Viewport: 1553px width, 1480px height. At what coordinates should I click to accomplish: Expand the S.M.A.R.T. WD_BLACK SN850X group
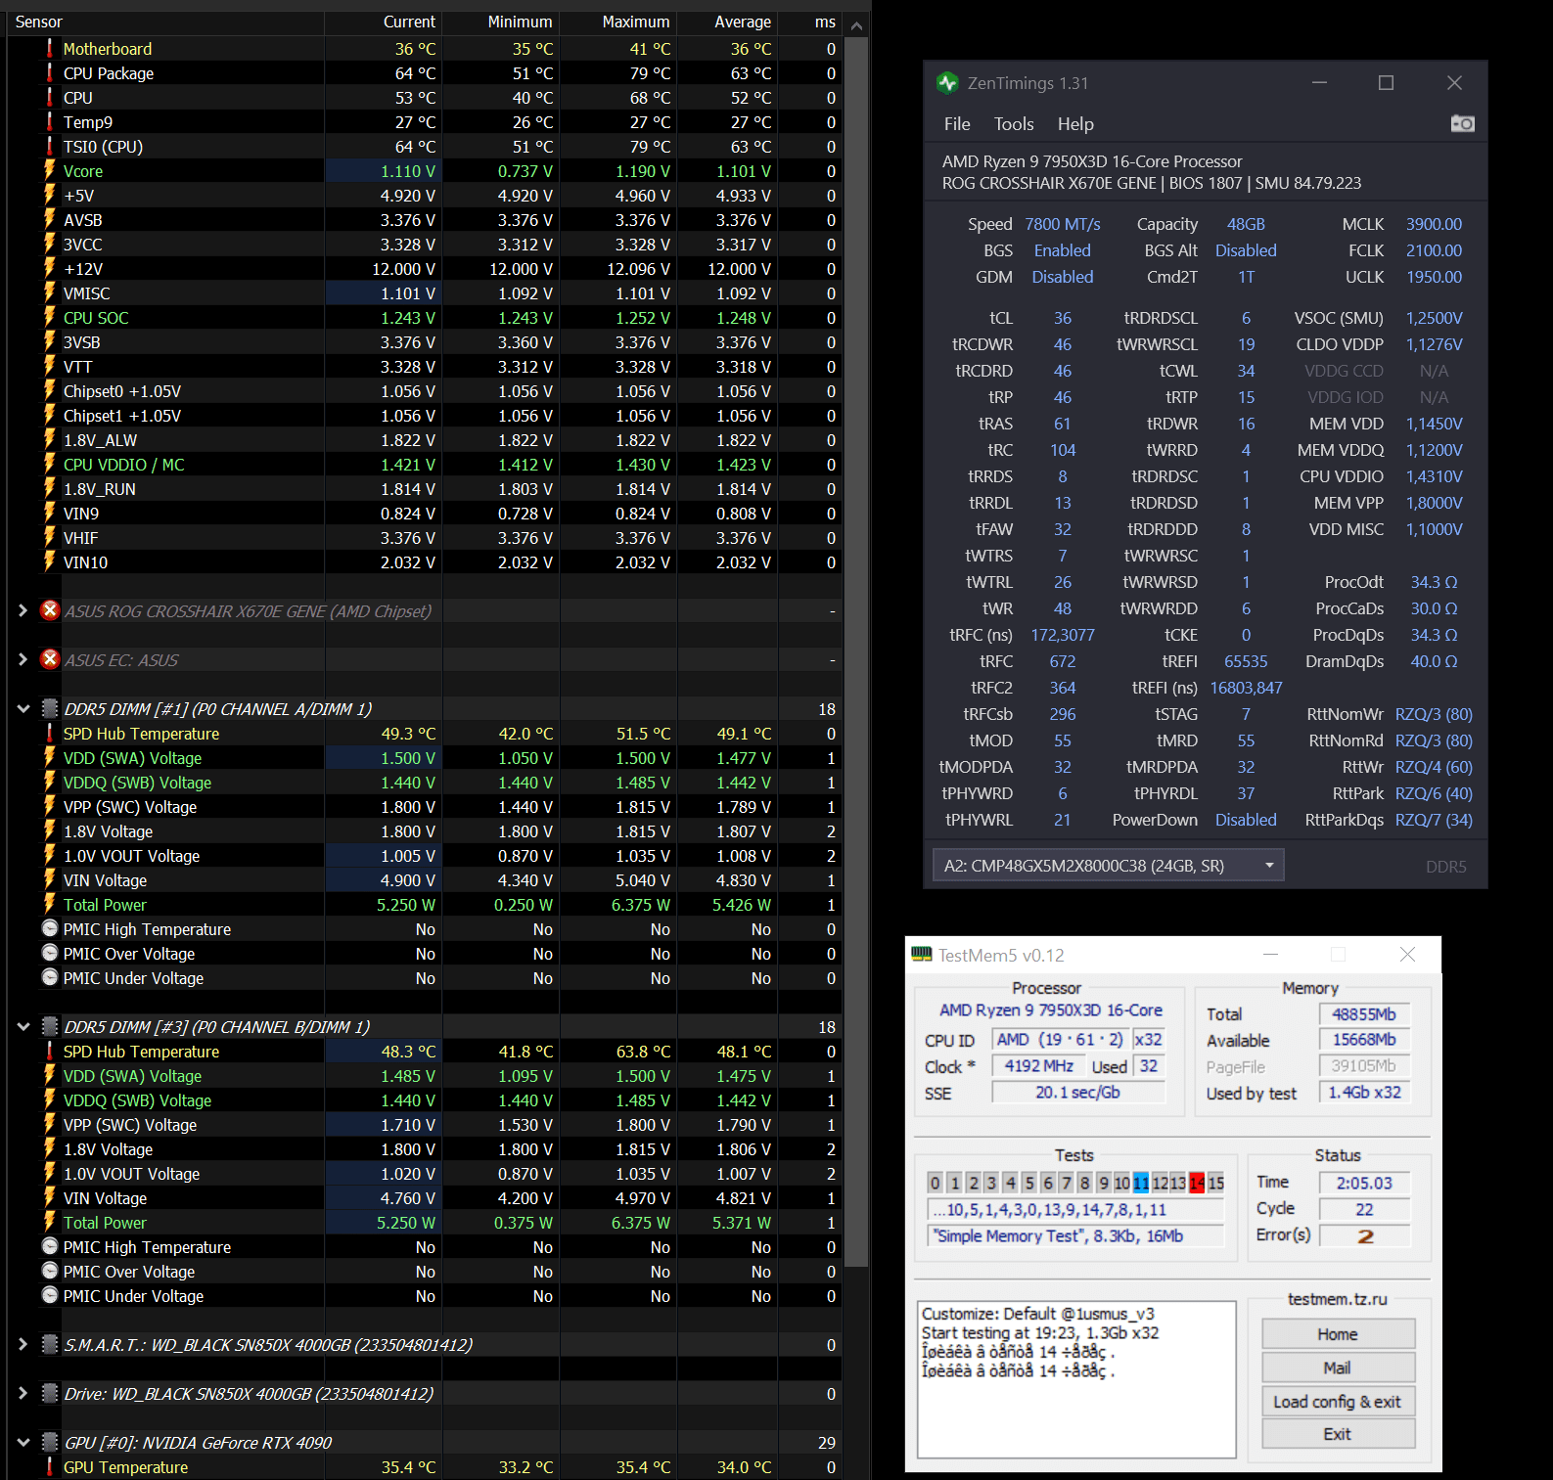coord(23,1344)
